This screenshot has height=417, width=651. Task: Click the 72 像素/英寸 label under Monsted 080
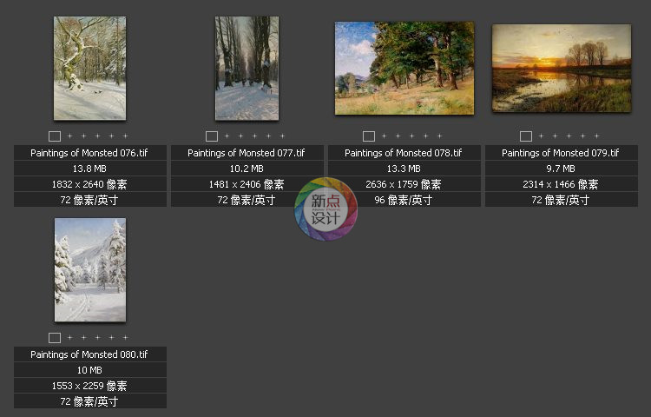(89, 401)
